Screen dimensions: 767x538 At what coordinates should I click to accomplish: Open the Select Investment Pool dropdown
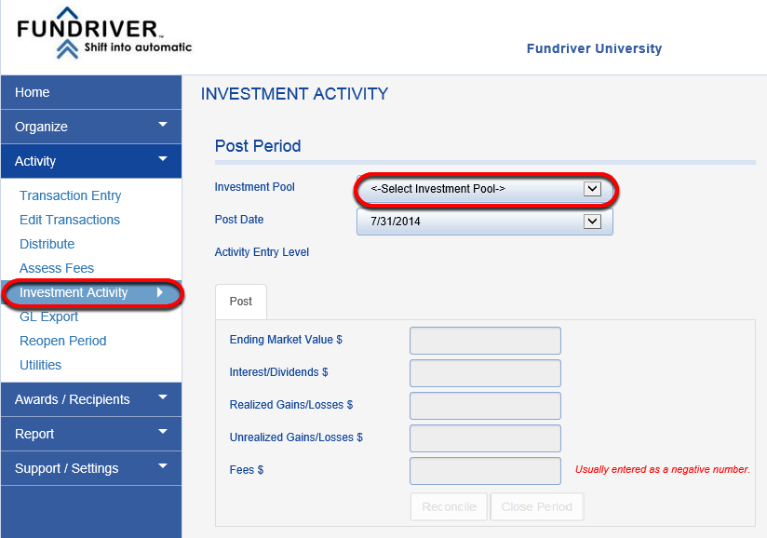tap(485, 189)
